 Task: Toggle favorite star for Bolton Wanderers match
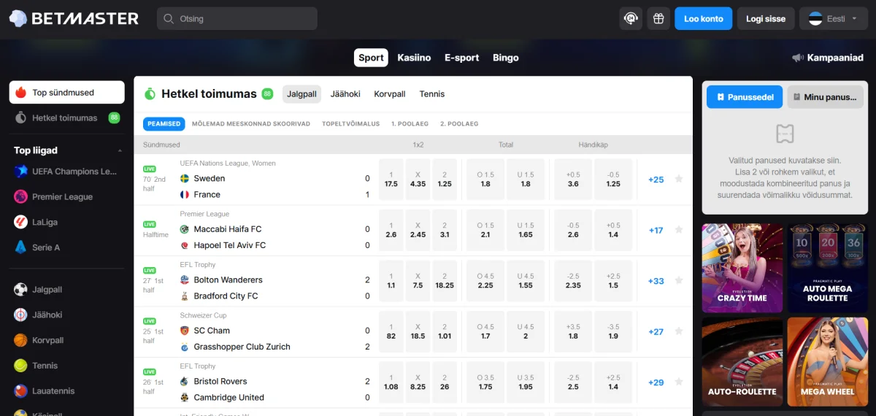pos(679,280)
